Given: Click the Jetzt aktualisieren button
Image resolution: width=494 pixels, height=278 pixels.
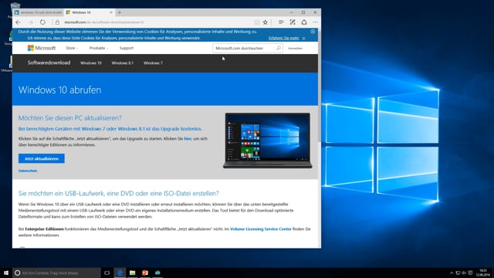Looking at the screenshot, I should (x=42, y=158).
